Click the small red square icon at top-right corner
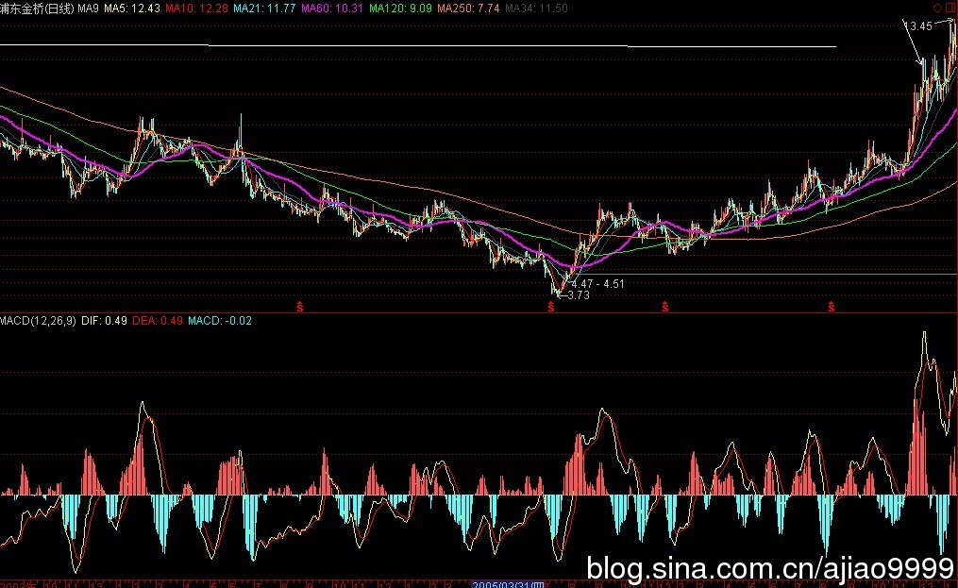Viewport: 958px width, 588px height. pos(950,8)
